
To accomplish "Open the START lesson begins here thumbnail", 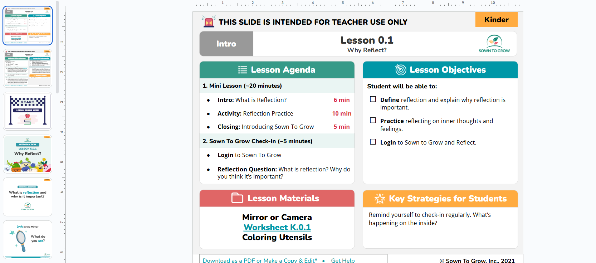I will (x=28, y=111).
